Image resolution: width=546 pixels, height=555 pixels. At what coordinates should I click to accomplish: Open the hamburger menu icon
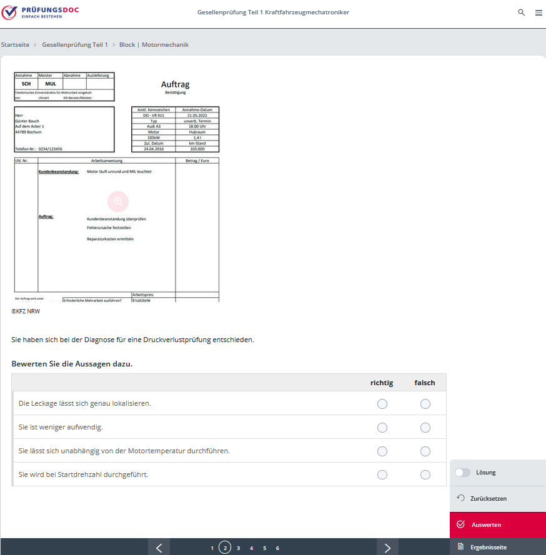(539, 12)
